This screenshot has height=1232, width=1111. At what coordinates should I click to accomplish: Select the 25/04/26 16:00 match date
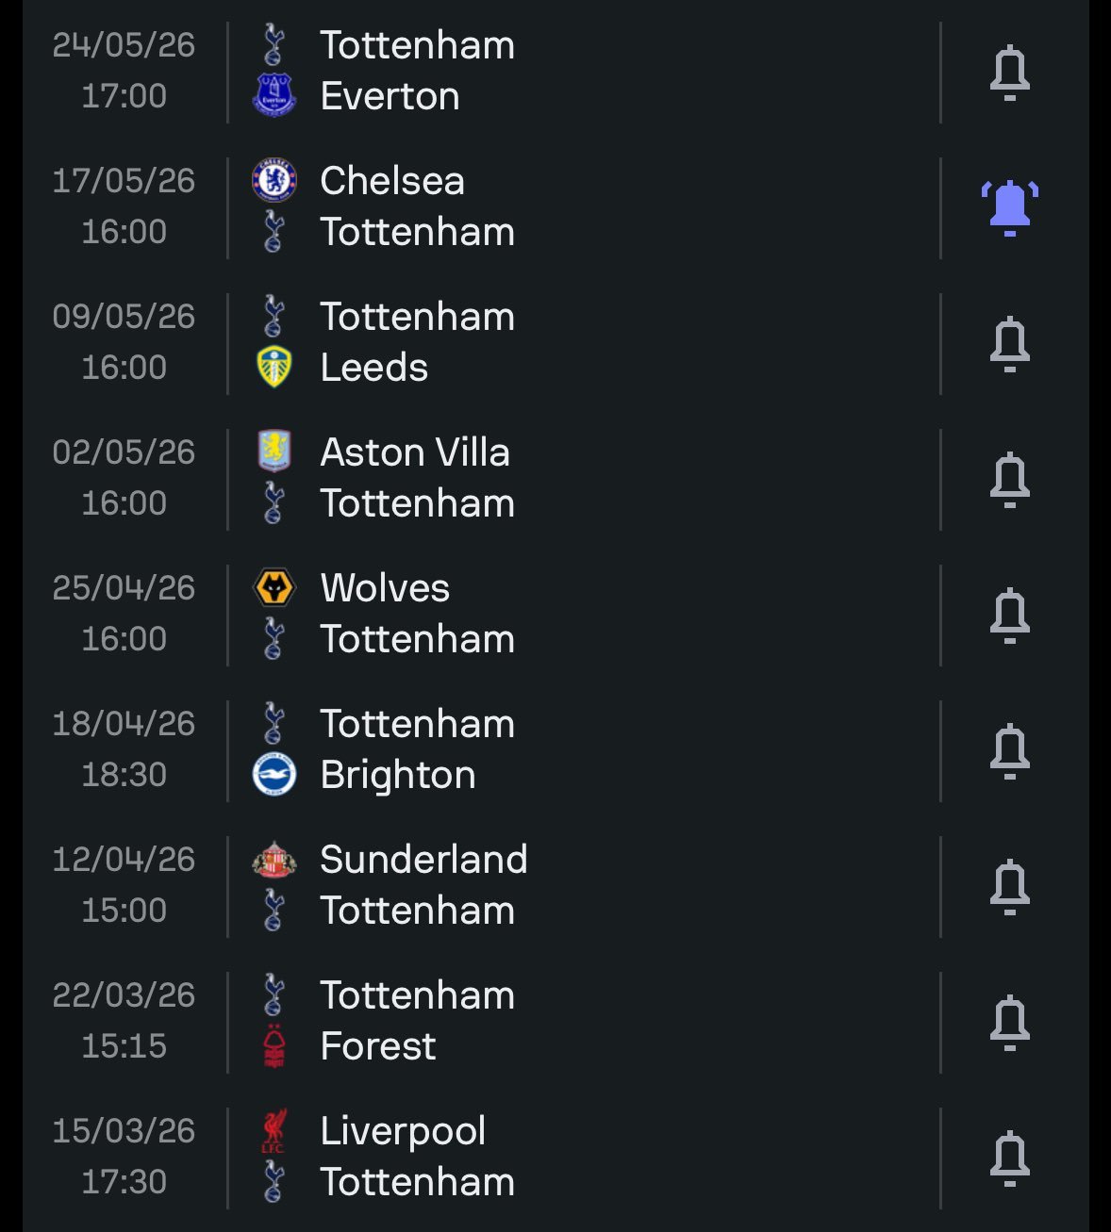pyautogui.click(x=124, y=614)
